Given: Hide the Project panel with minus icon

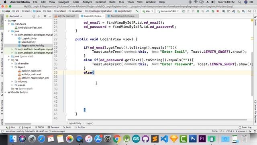Looking at the screenshot, I should click(x=50, y=16).
